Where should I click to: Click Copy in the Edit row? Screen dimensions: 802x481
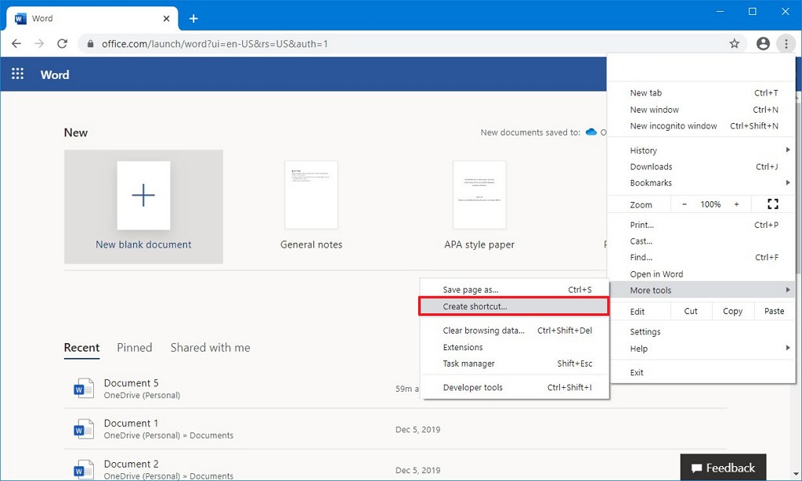coord(733,311)
